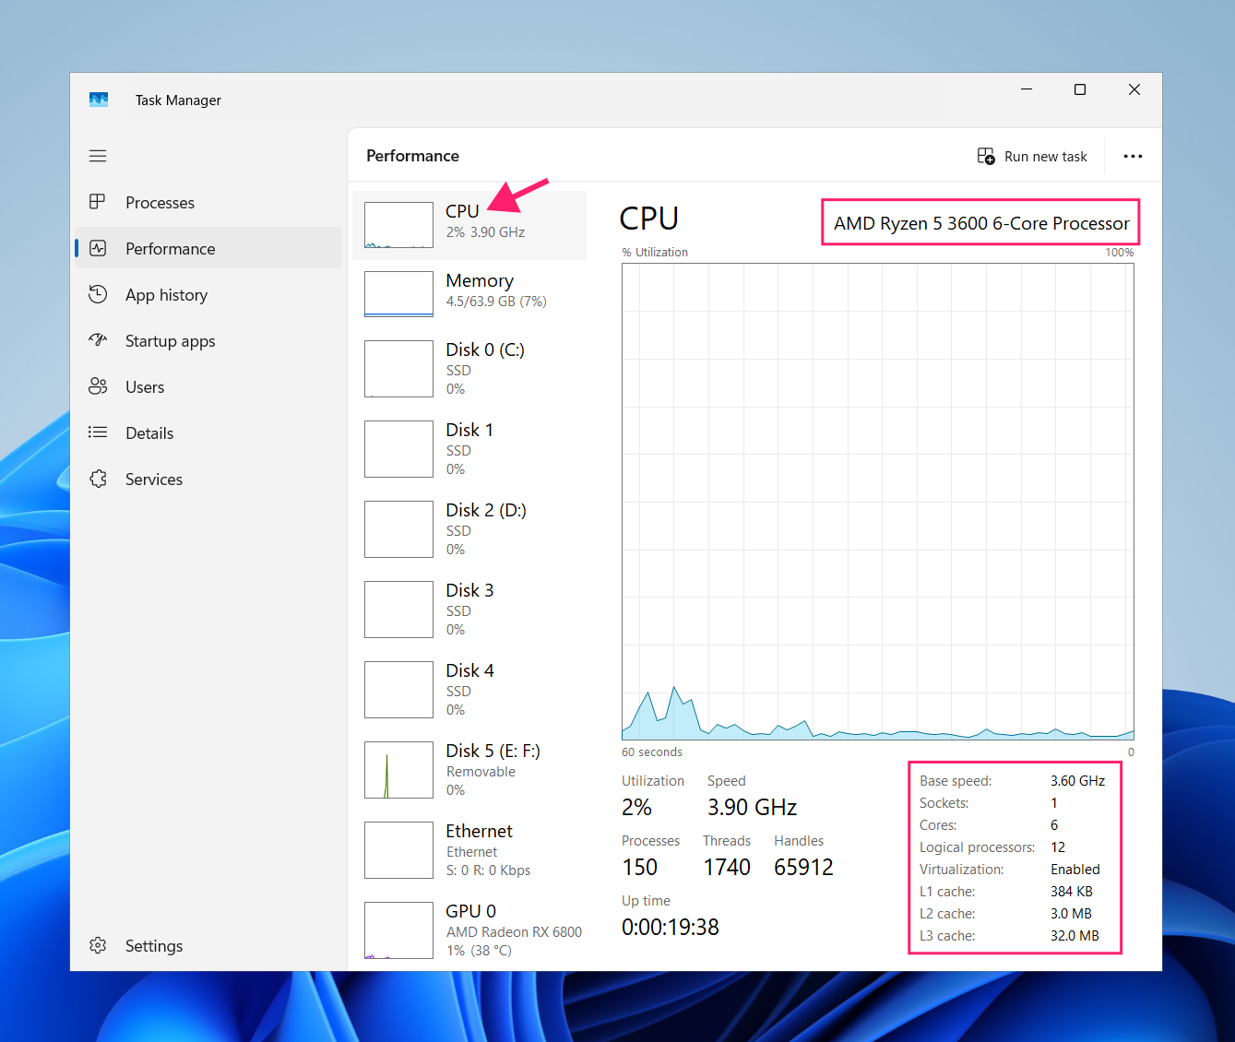Image resolution: width=1235 pixels, height=1042 pixels.
Task: Click the Details list icon
Action: pyautogui.click(x=98, y=432)
